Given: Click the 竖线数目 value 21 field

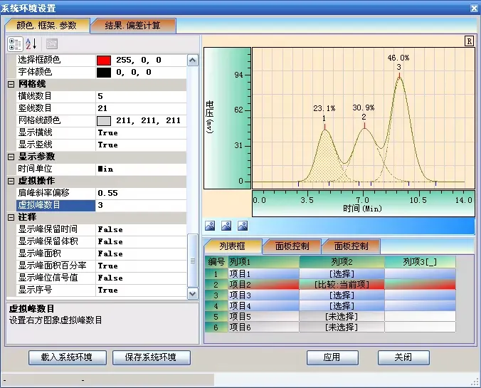Looking at the screenshot, I should click(141, 109).
